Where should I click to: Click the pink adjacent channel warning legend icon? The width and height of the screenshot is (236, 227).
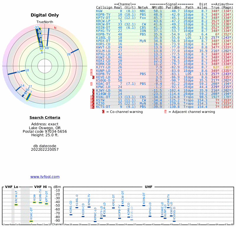pyautogui.click(x=165, y=112)
